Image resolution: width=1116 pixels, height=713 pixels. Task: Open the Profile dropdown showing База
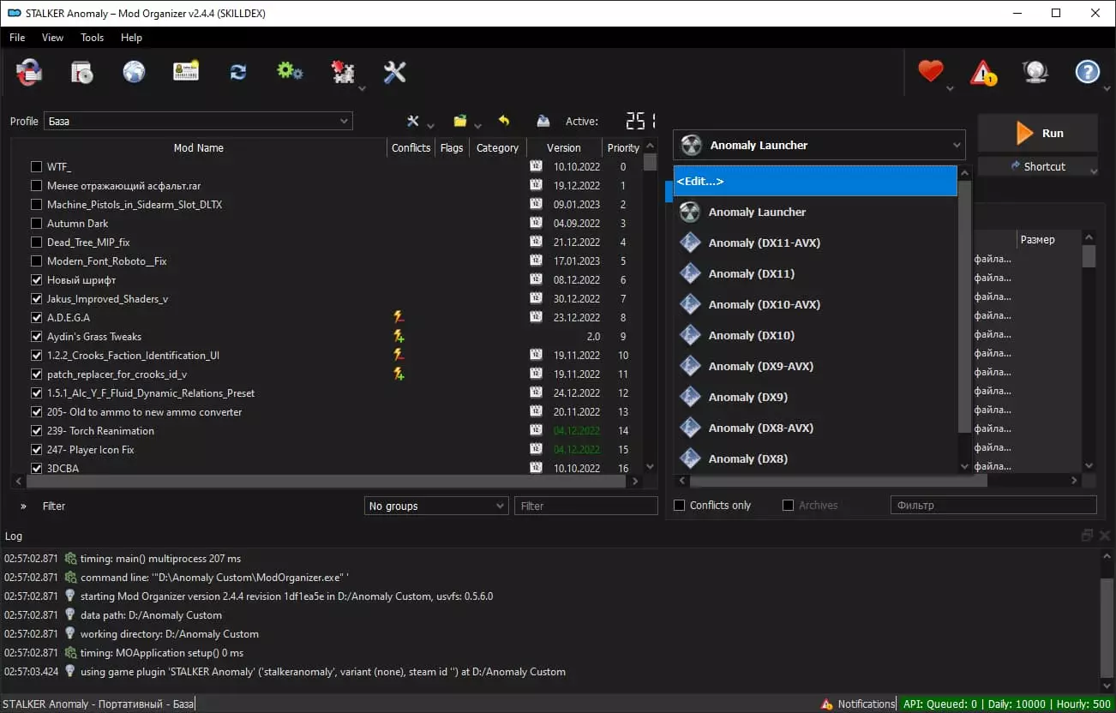click(198, 122)
